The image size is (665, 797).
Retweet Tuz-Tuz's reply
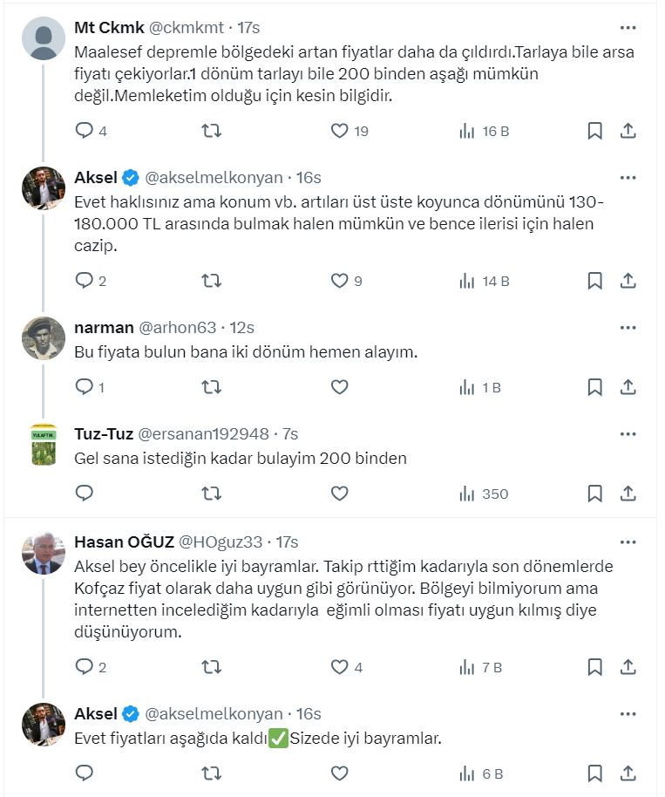click(211, 494)
